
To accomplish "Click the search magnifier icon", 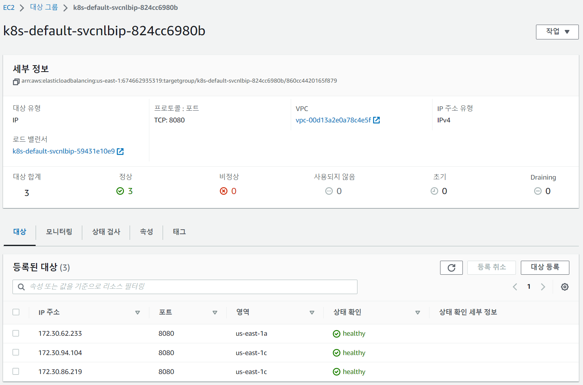I will [22, 287].
